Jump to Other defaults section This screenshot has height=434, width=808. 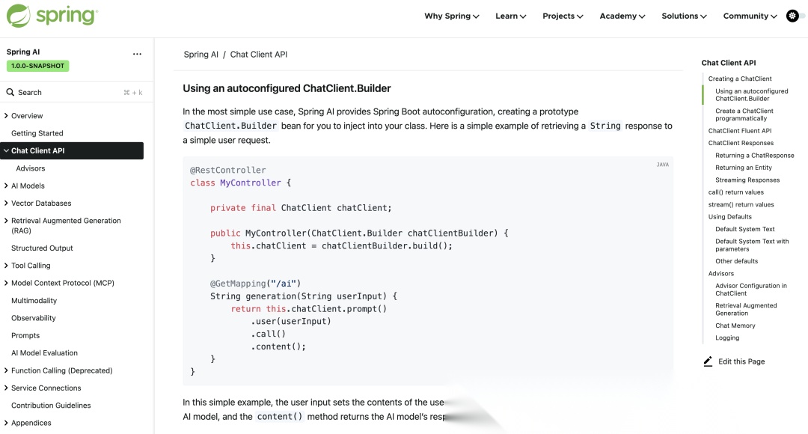coord(737,261)
